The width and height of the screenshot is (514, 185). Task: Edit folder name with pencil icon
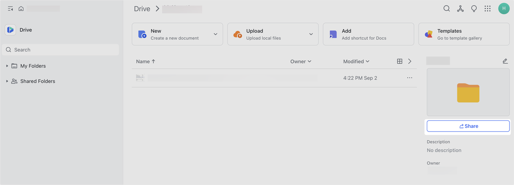(505, 61)
